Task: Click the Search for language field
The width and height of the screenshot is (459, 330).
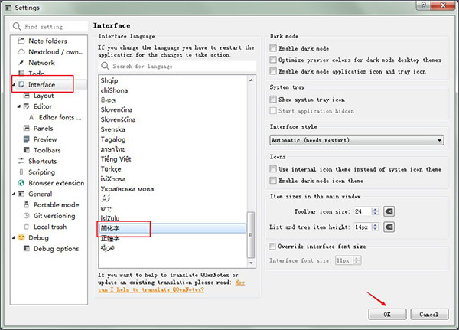Action: [x=177, y=66]
